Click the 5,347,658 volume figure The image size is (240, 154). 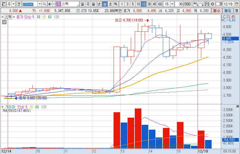62,11
